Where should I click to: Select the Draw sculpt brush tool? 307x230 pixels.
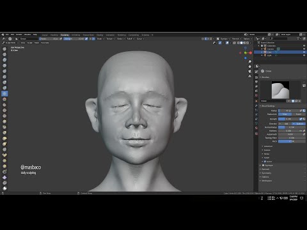click(4, 49)
